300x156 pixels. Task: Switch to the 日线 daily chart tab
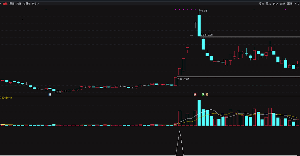[x=5, y=4]
